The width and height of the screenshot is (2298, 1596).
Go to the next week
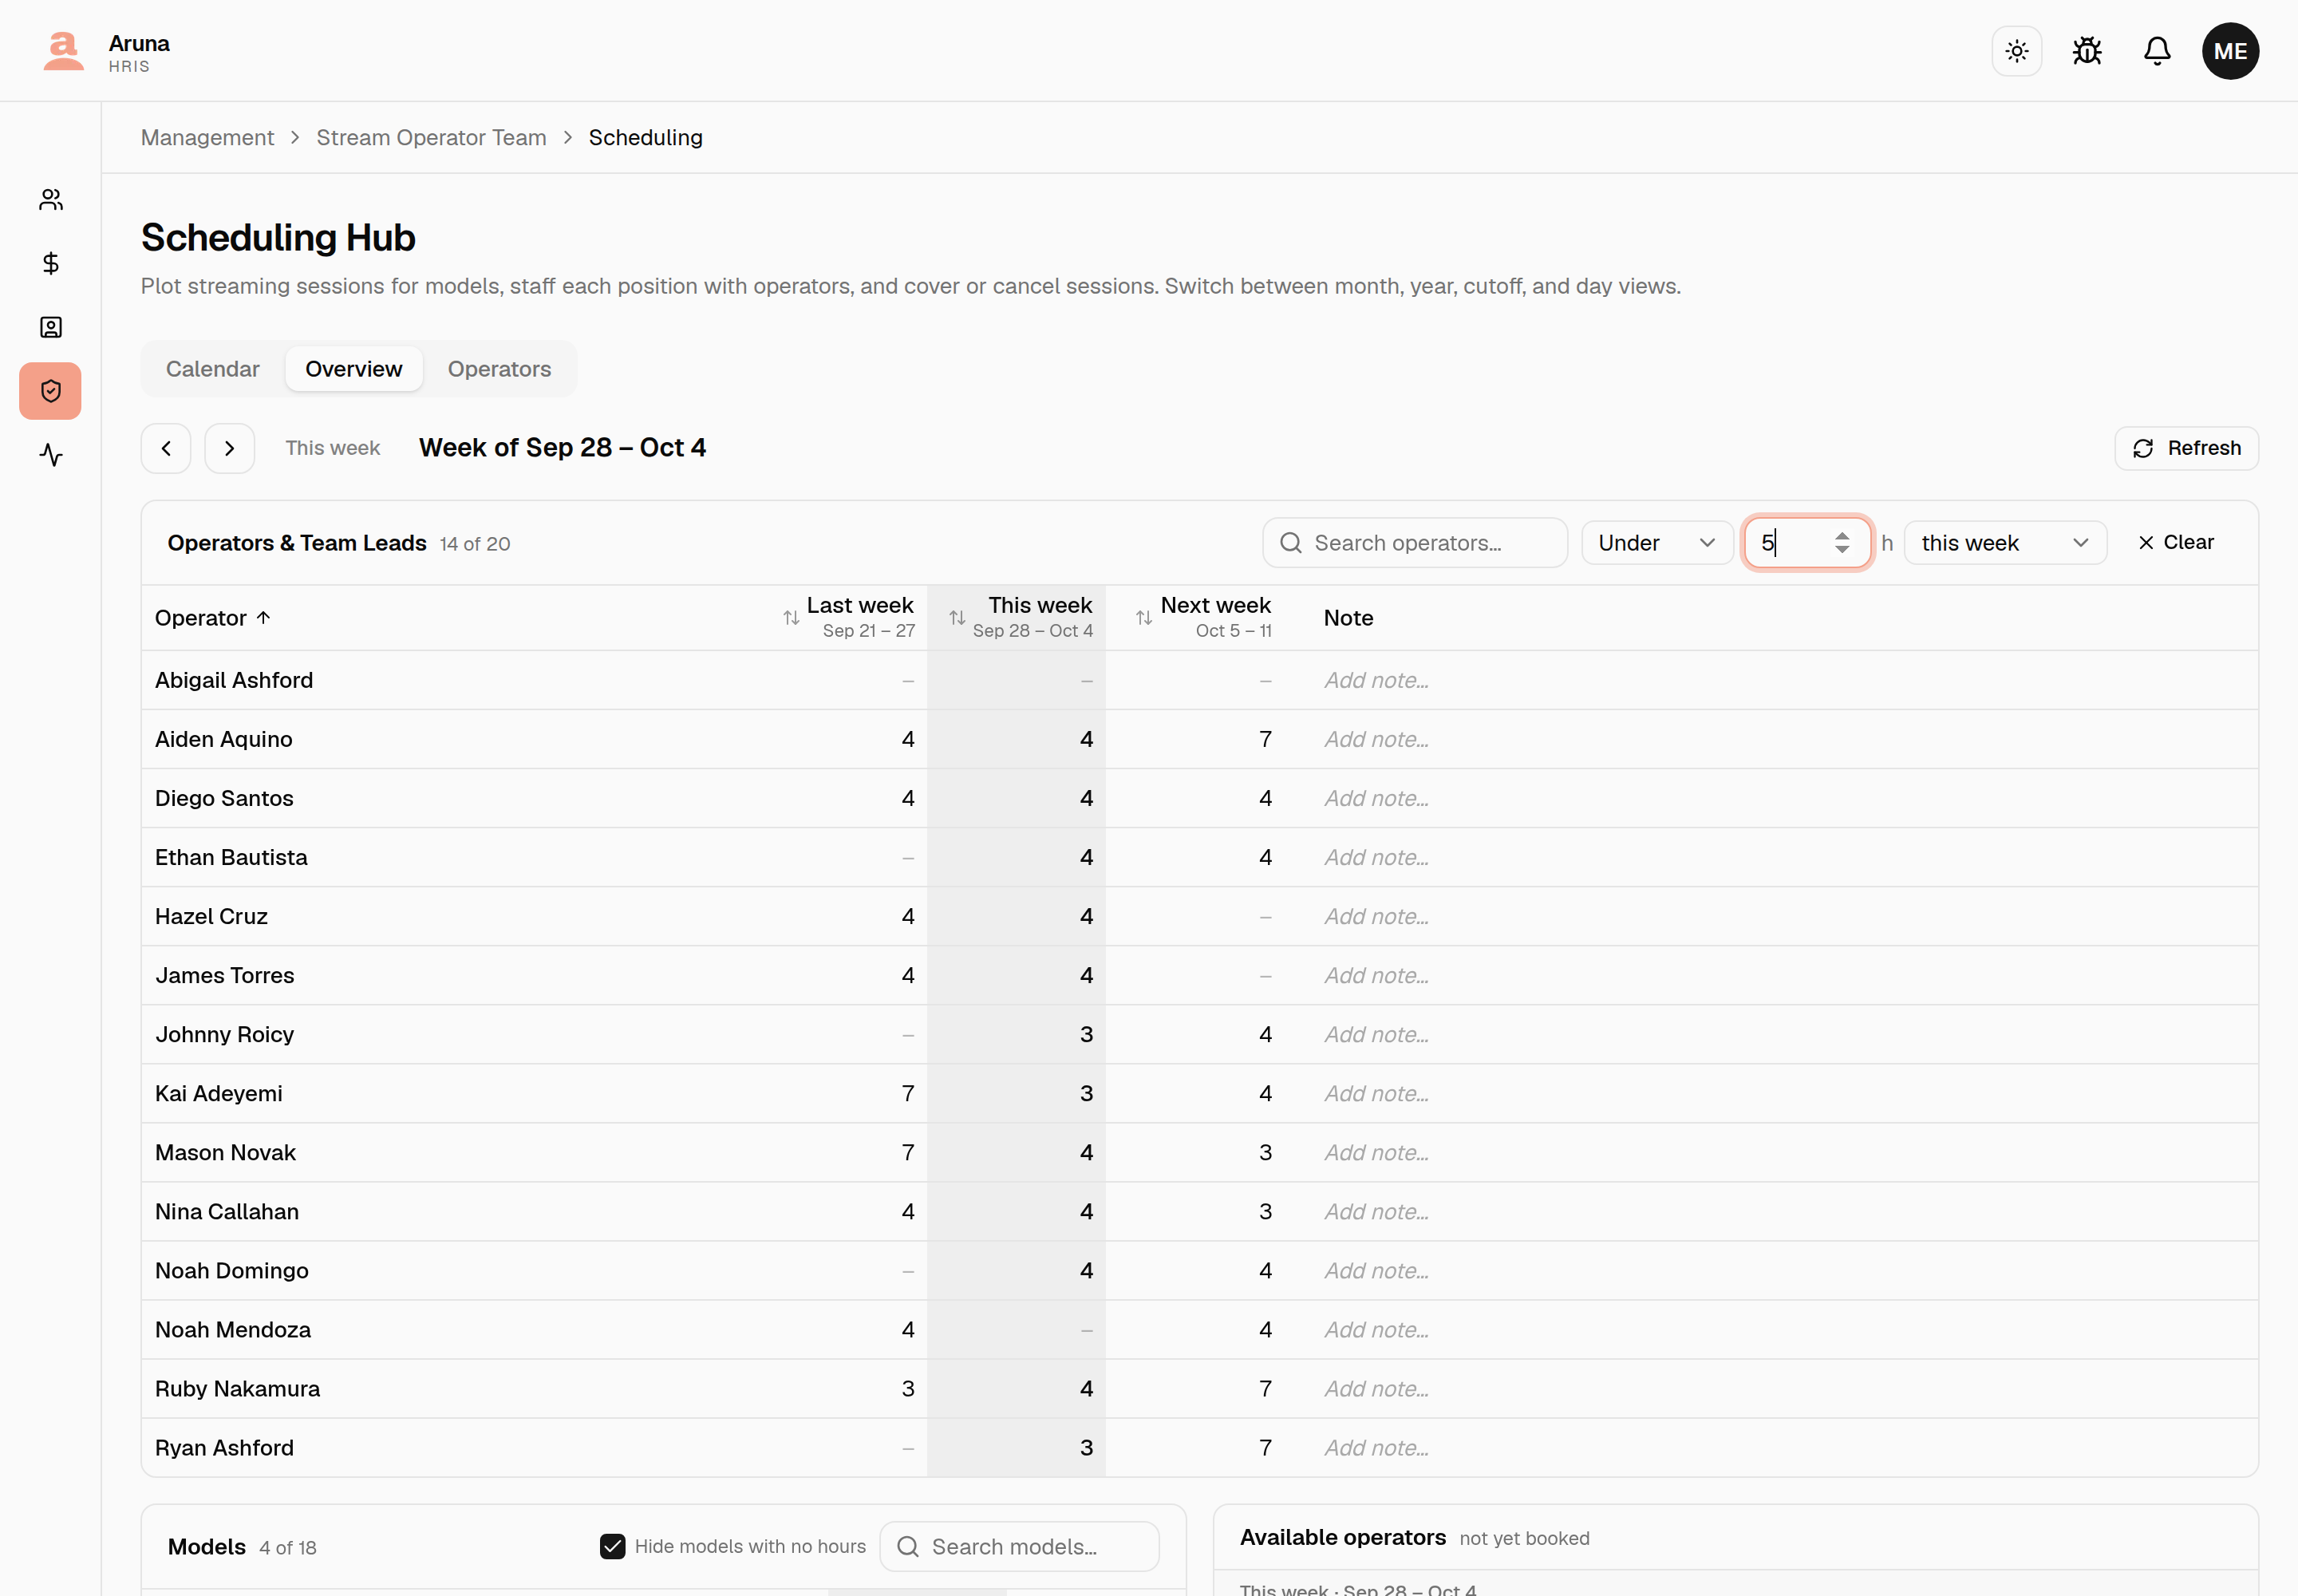[x=230, y=448]
